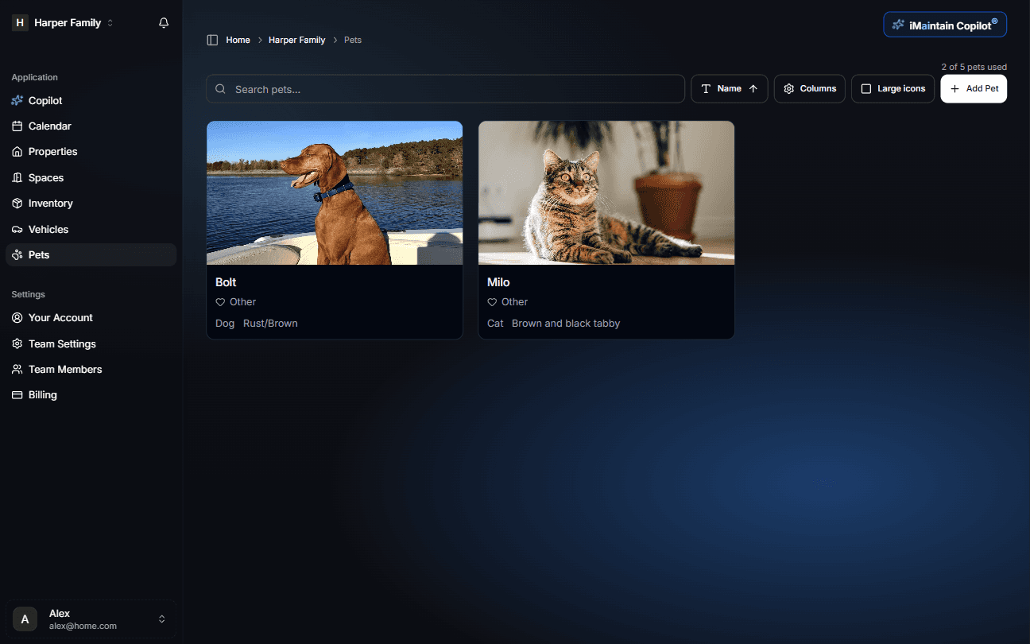
Task: Open the Columns settings dropdown
Action: click(809, 89)
